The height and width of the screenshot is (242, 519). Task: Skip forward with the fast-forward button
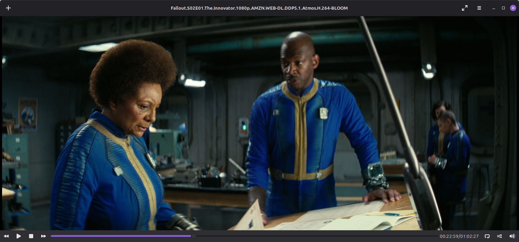(x=44, y=236)
